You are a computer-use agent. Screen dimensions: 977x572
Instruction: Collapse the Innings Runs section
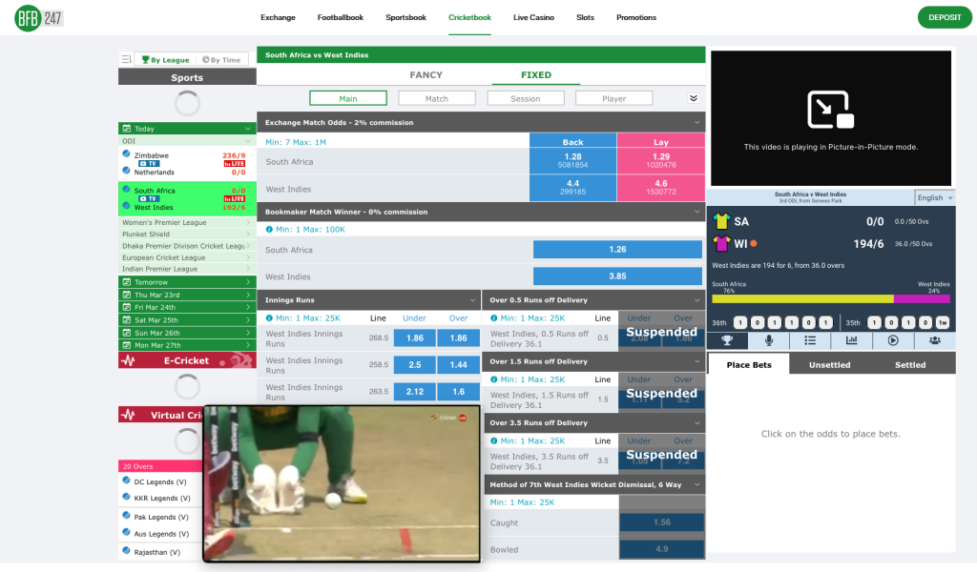(x=472, y=300)
